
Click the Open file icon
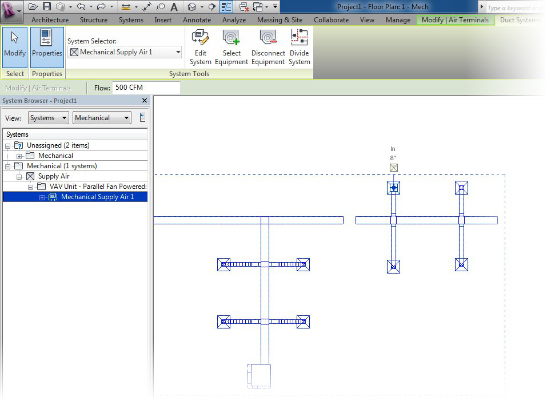pyautogui.click(x=33, y=7)
